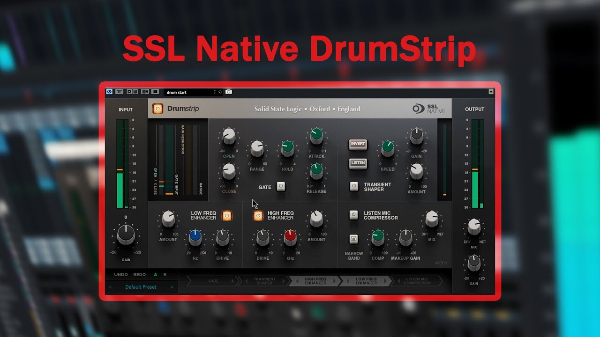Disable the Low Freq Enhancer power button
This screenshot has height=337, width=600.
point(227,216)
